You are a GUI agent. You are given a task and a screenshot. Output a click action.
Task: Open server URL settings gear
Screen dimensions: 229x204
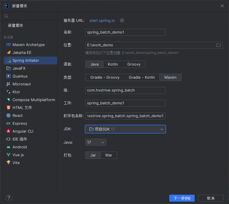pos(122,20)
